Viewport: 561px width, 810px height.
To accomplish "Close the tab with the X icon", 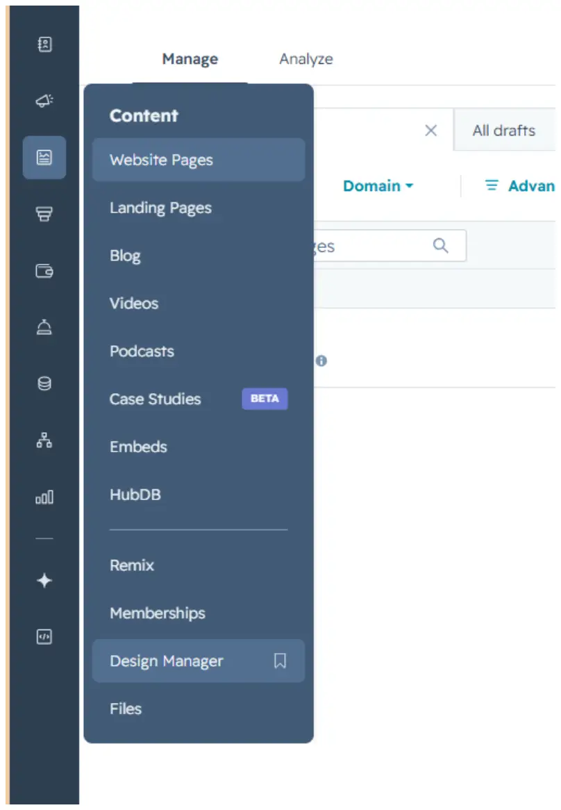I will click(431, 130).
